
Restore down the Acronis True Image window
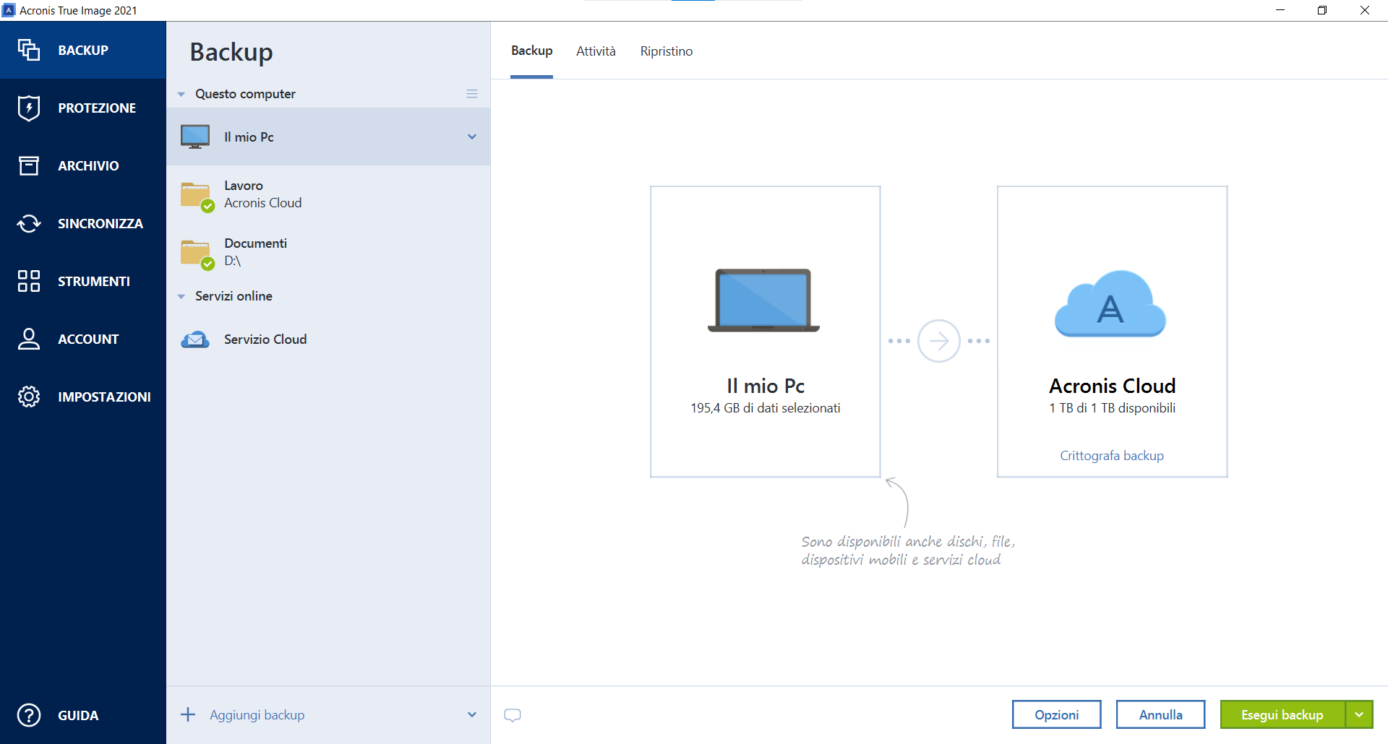pyautogui.click(x=1322, y=10)
